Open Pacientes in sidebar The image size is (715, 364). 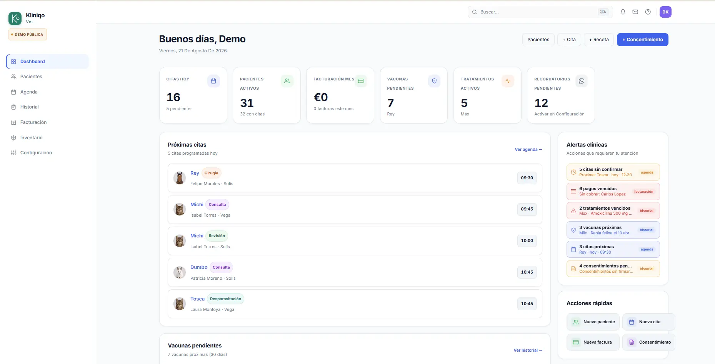[x=47, y=77]
